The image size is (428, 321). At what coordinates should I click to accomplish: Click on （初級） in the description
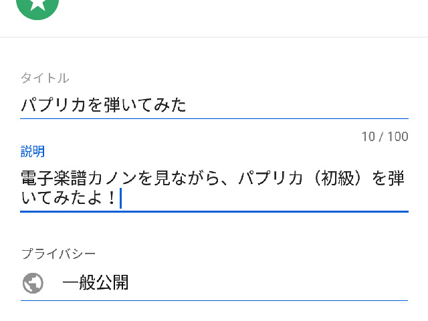pos(337,179)
